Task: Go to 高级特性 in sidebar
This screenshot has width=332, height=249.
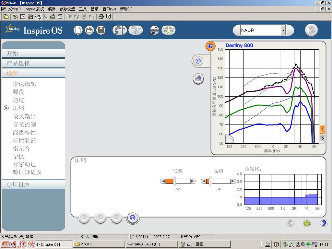Action: 24,133
